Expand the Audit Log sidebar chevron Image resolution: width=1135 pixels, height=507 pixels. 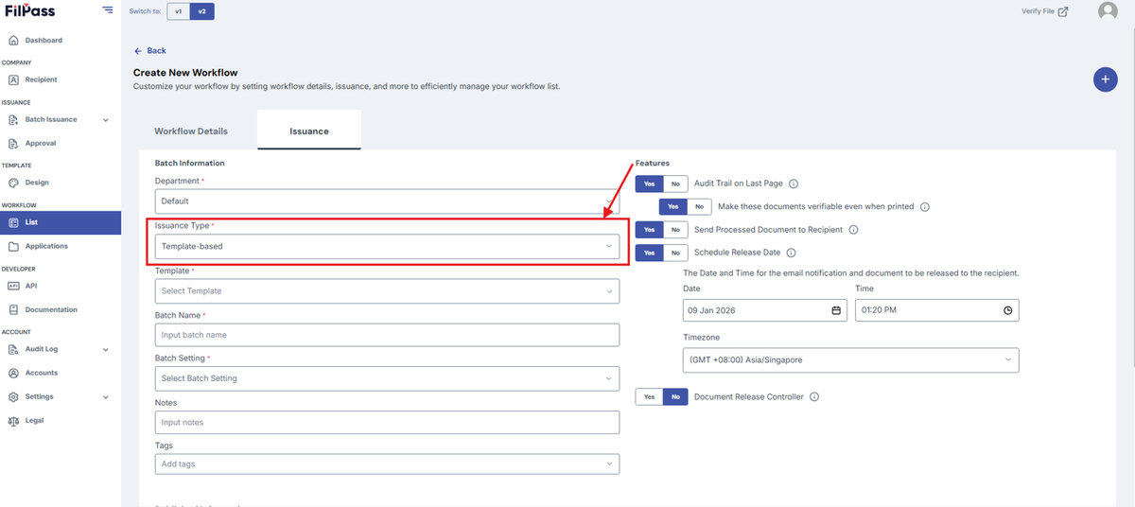point(105,349)
